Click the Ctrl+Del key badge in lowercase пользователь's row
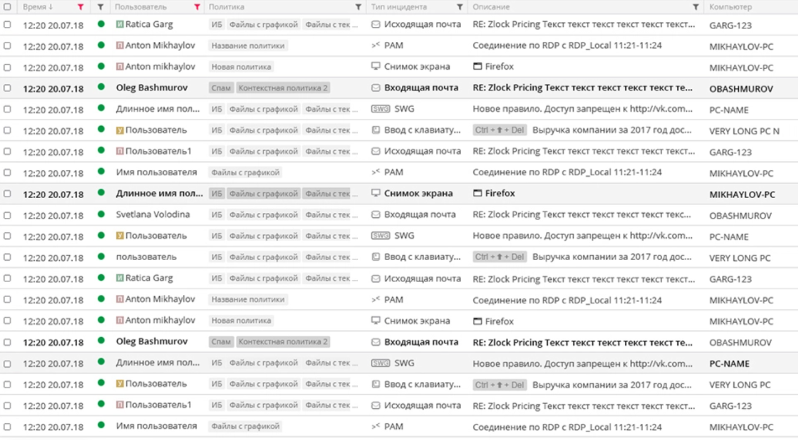 [x=500, y=257]
